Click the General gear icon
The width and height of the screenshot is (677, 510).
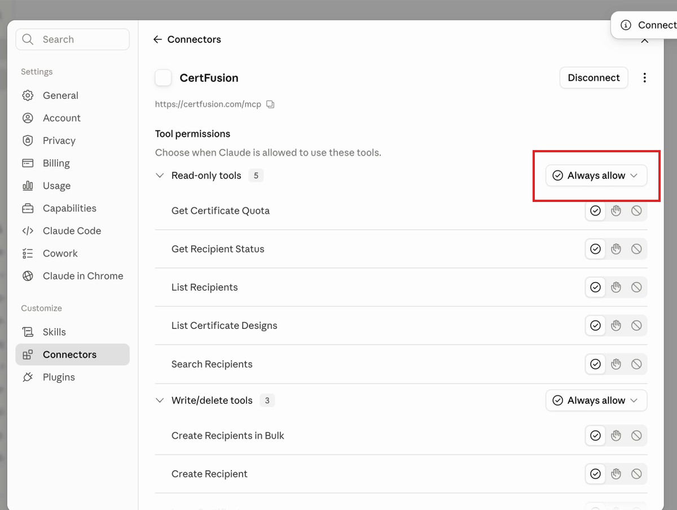(28, 95)
